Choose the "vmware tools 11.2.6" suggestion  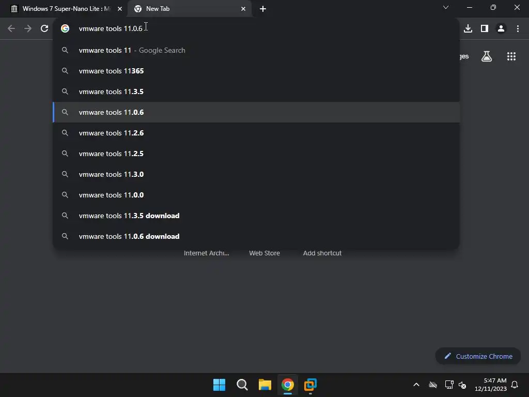(256, 133)
